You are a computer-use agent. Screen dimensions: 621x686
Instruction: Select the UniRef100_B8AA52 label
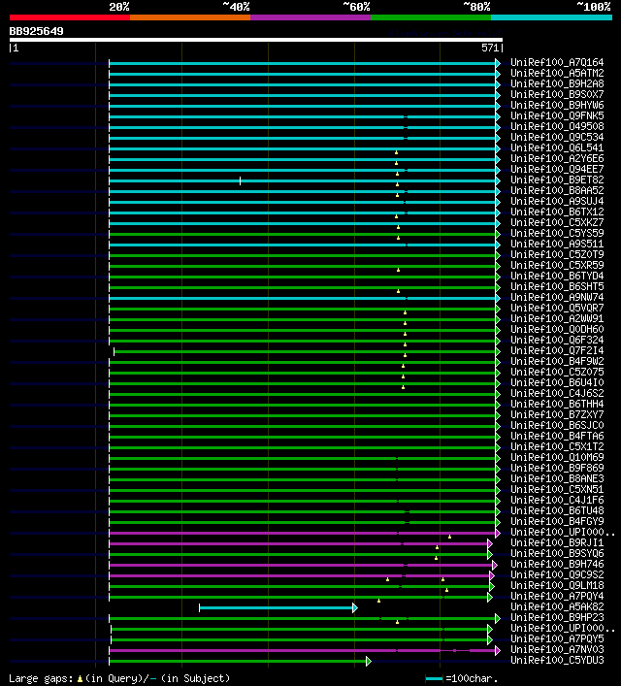pos(557,191)
